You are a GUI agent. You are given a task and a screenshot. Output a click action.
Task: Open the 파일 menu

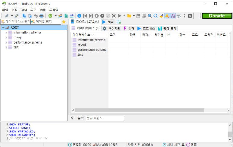5,10
